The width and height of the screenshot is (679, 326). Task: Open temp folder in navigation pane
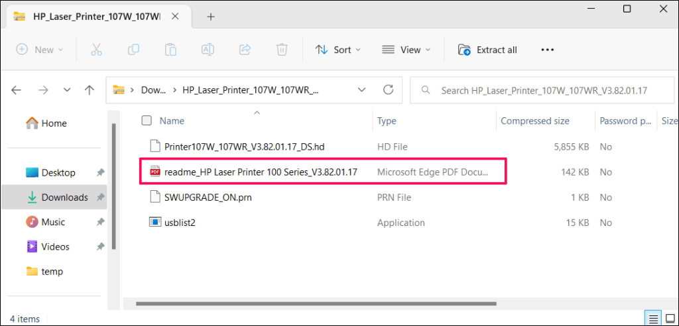pos(44,272)
